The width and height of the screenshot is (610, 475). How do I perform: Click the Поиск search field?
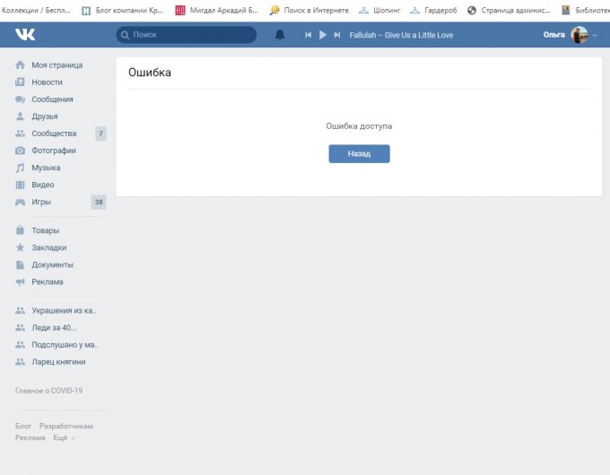tap(190, 35)
